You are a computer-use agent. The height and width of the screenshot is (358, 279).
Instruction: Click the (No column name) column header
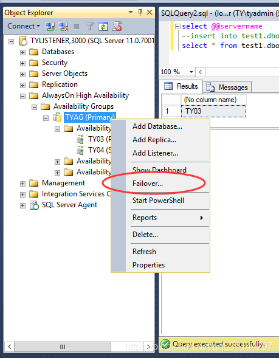[214, 100]
